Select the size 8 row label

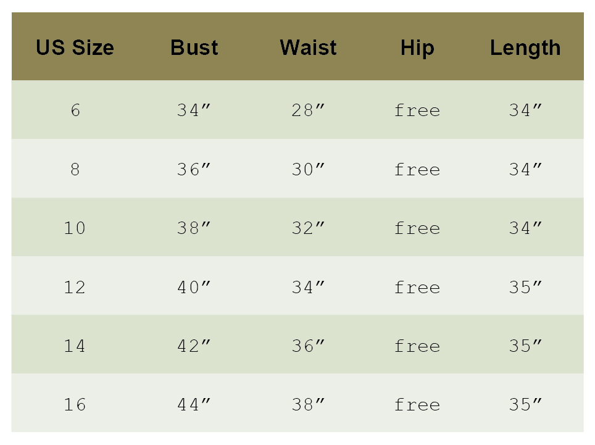(x=75, y=169)
